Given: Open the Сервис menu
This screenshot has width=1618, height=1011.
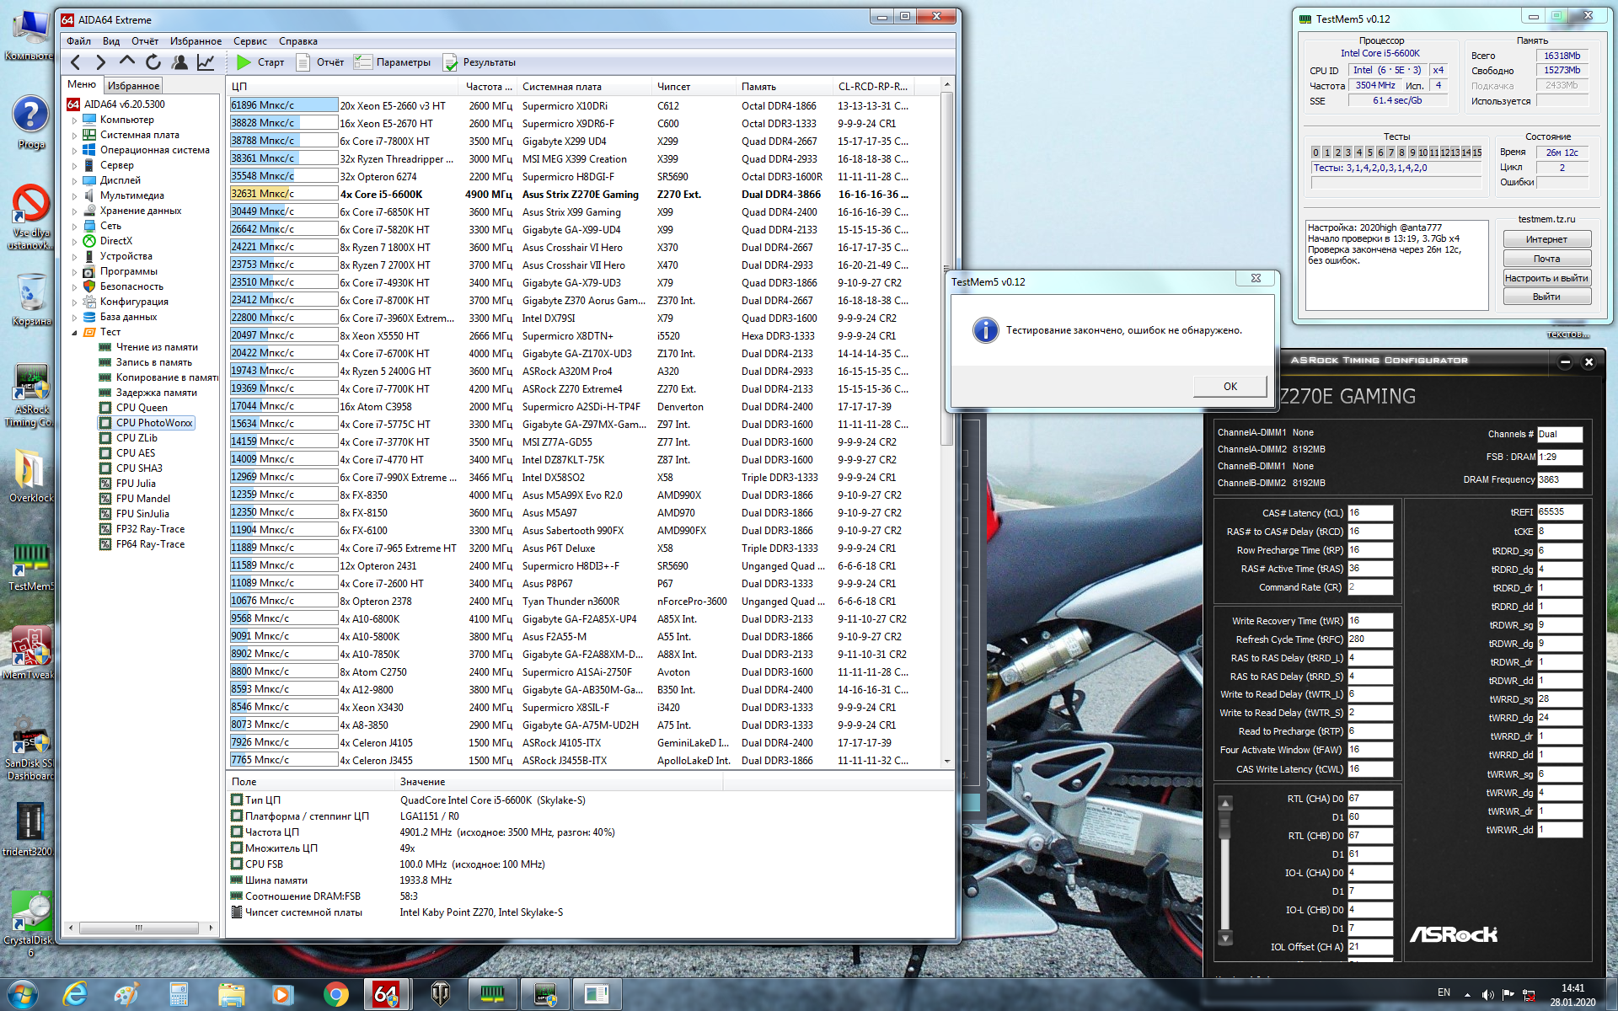Looking at the screenshot, I should [249, 41].
